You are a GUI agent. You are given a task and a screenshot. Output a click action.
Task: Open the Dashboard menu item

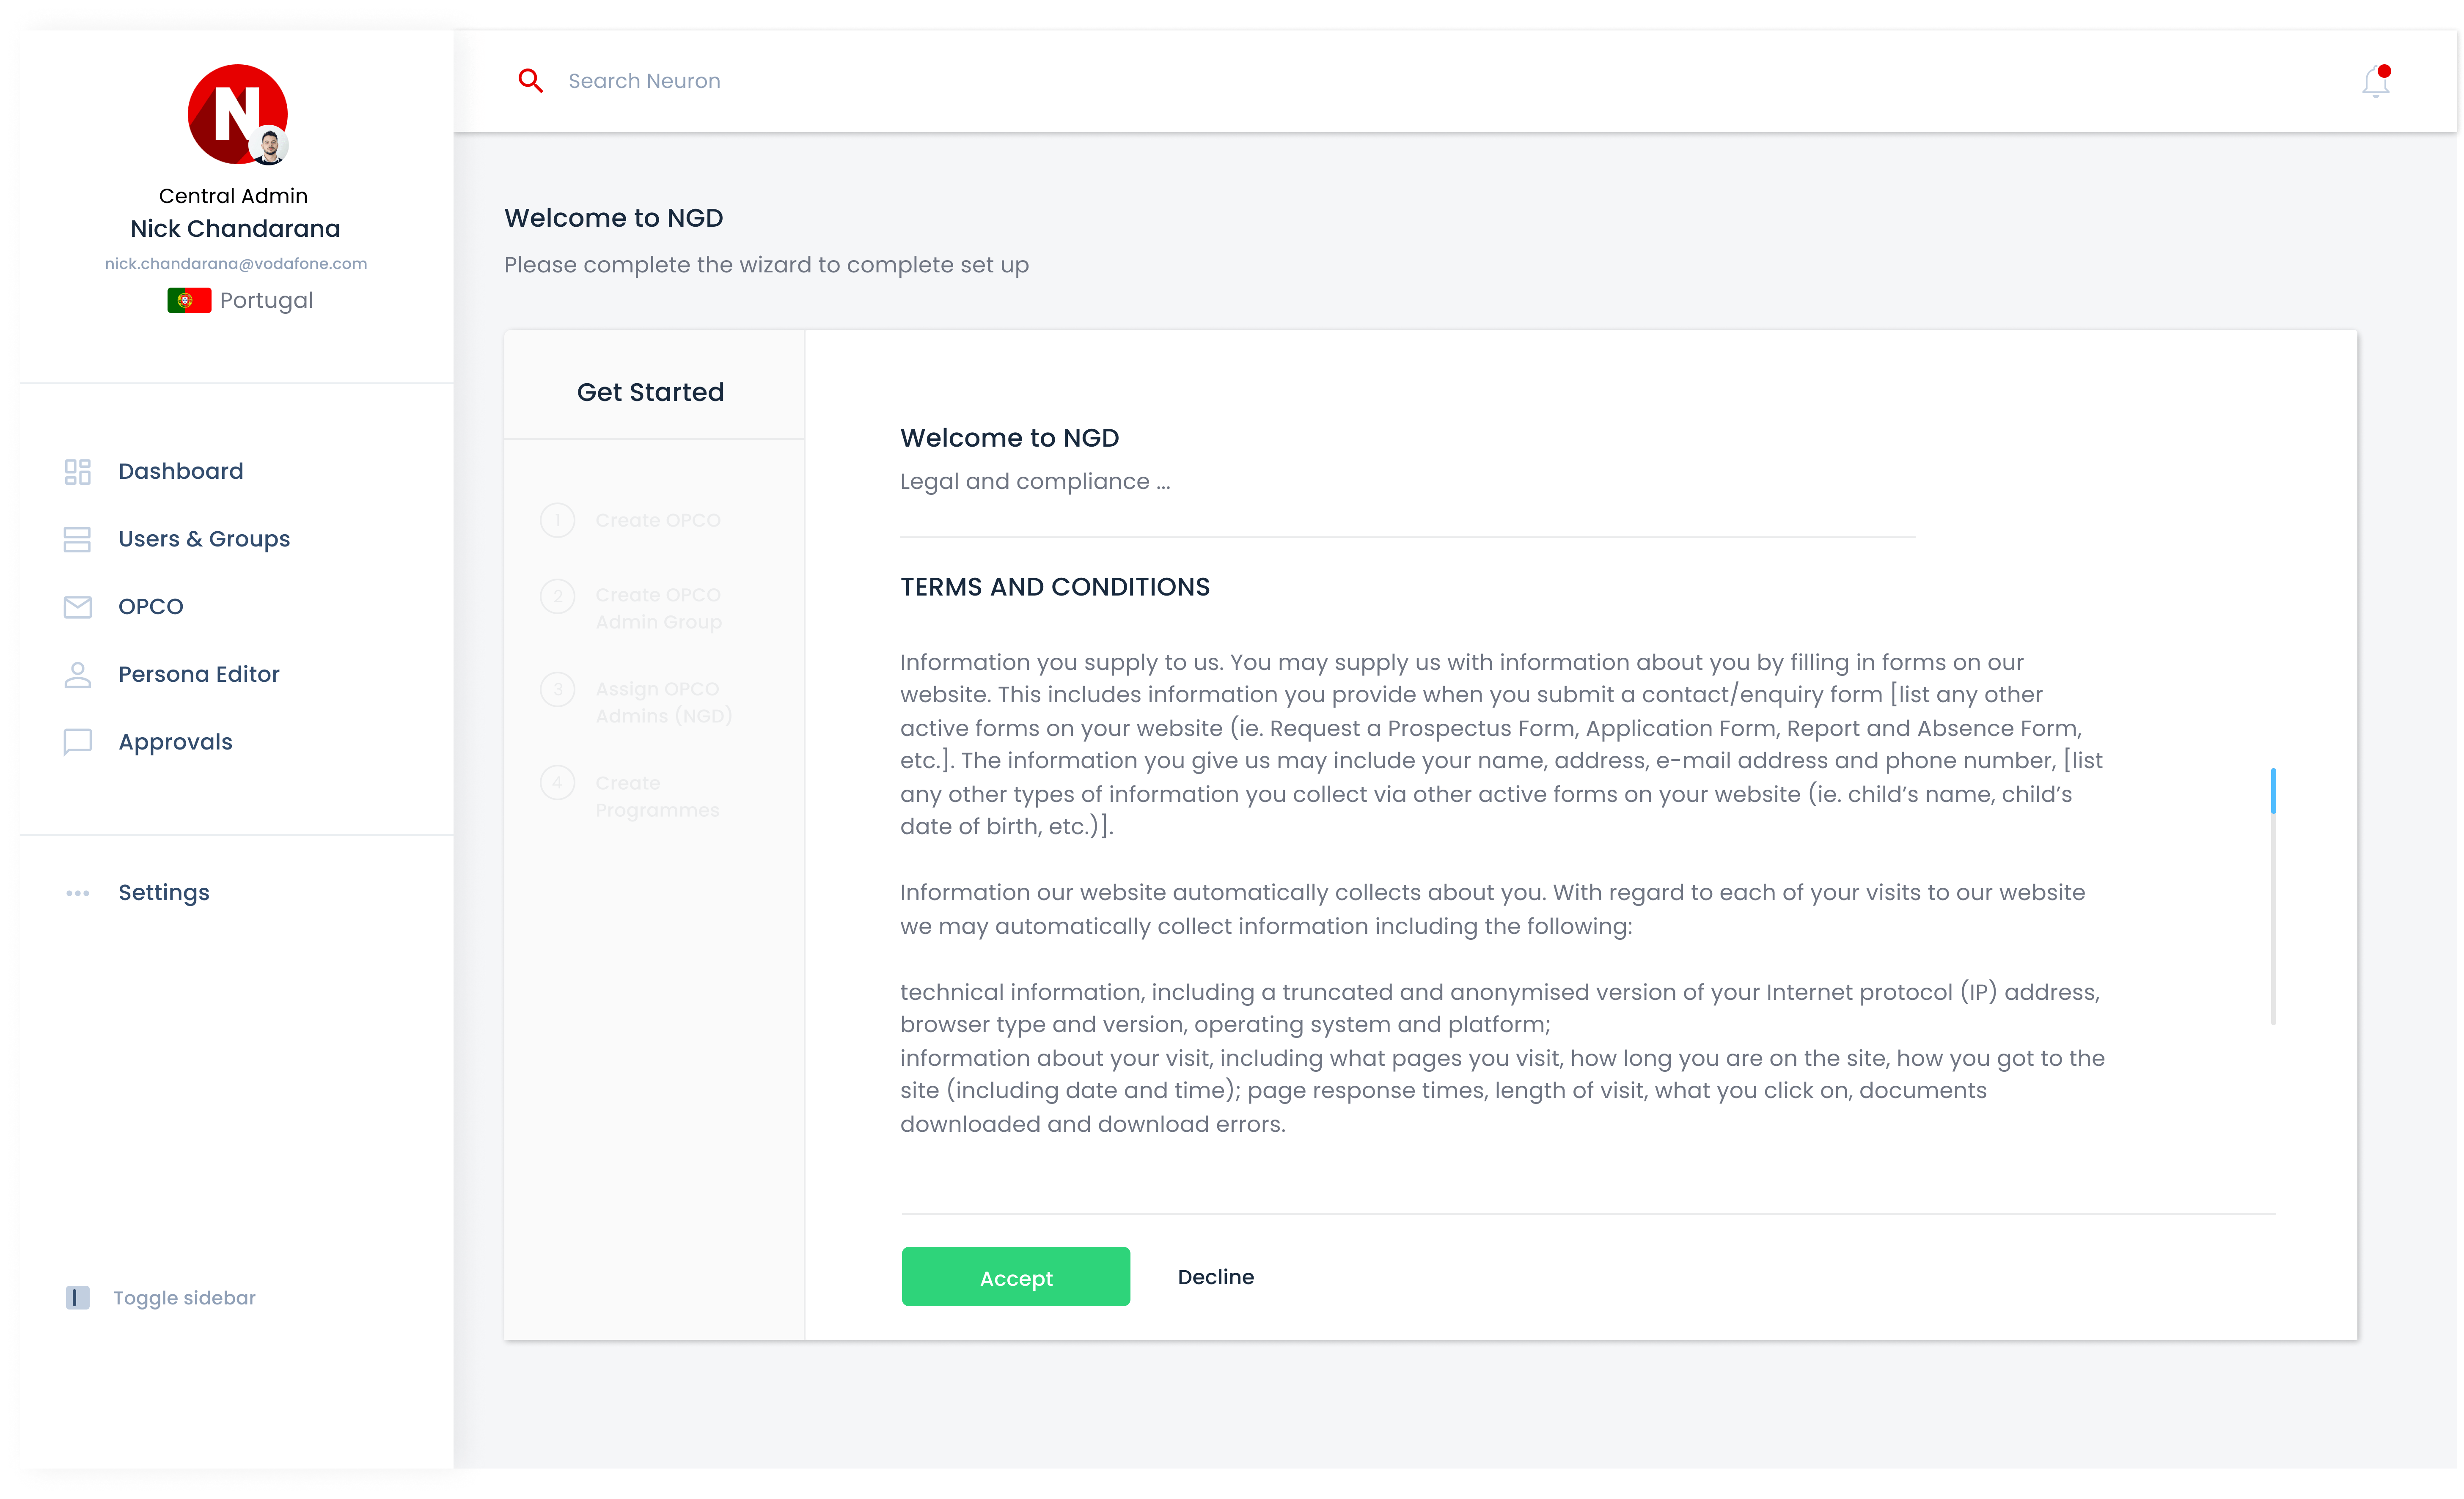pos(180,472)
